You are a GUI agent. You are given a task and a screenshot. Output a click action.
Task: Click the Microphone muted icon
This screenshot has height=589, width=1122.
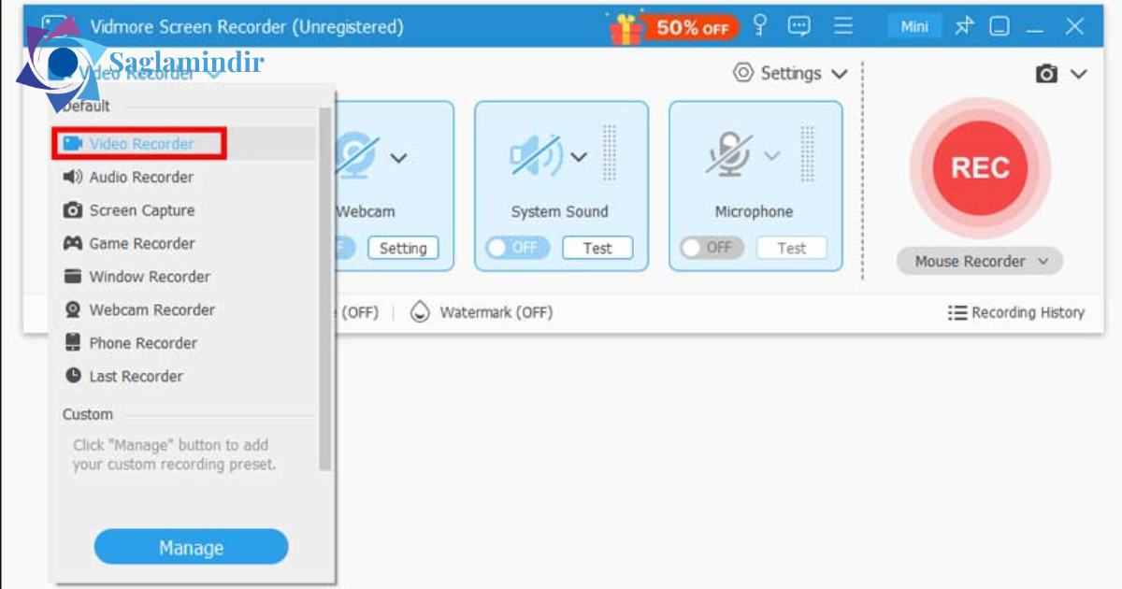[x=729, y=154]
